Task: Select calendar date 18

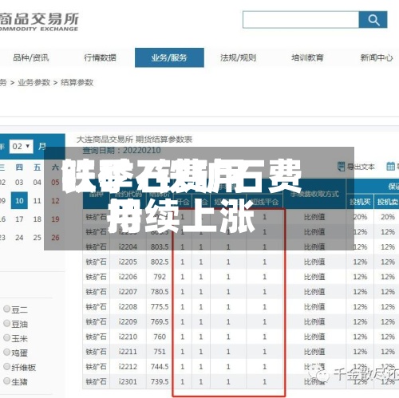Action: 37,219
